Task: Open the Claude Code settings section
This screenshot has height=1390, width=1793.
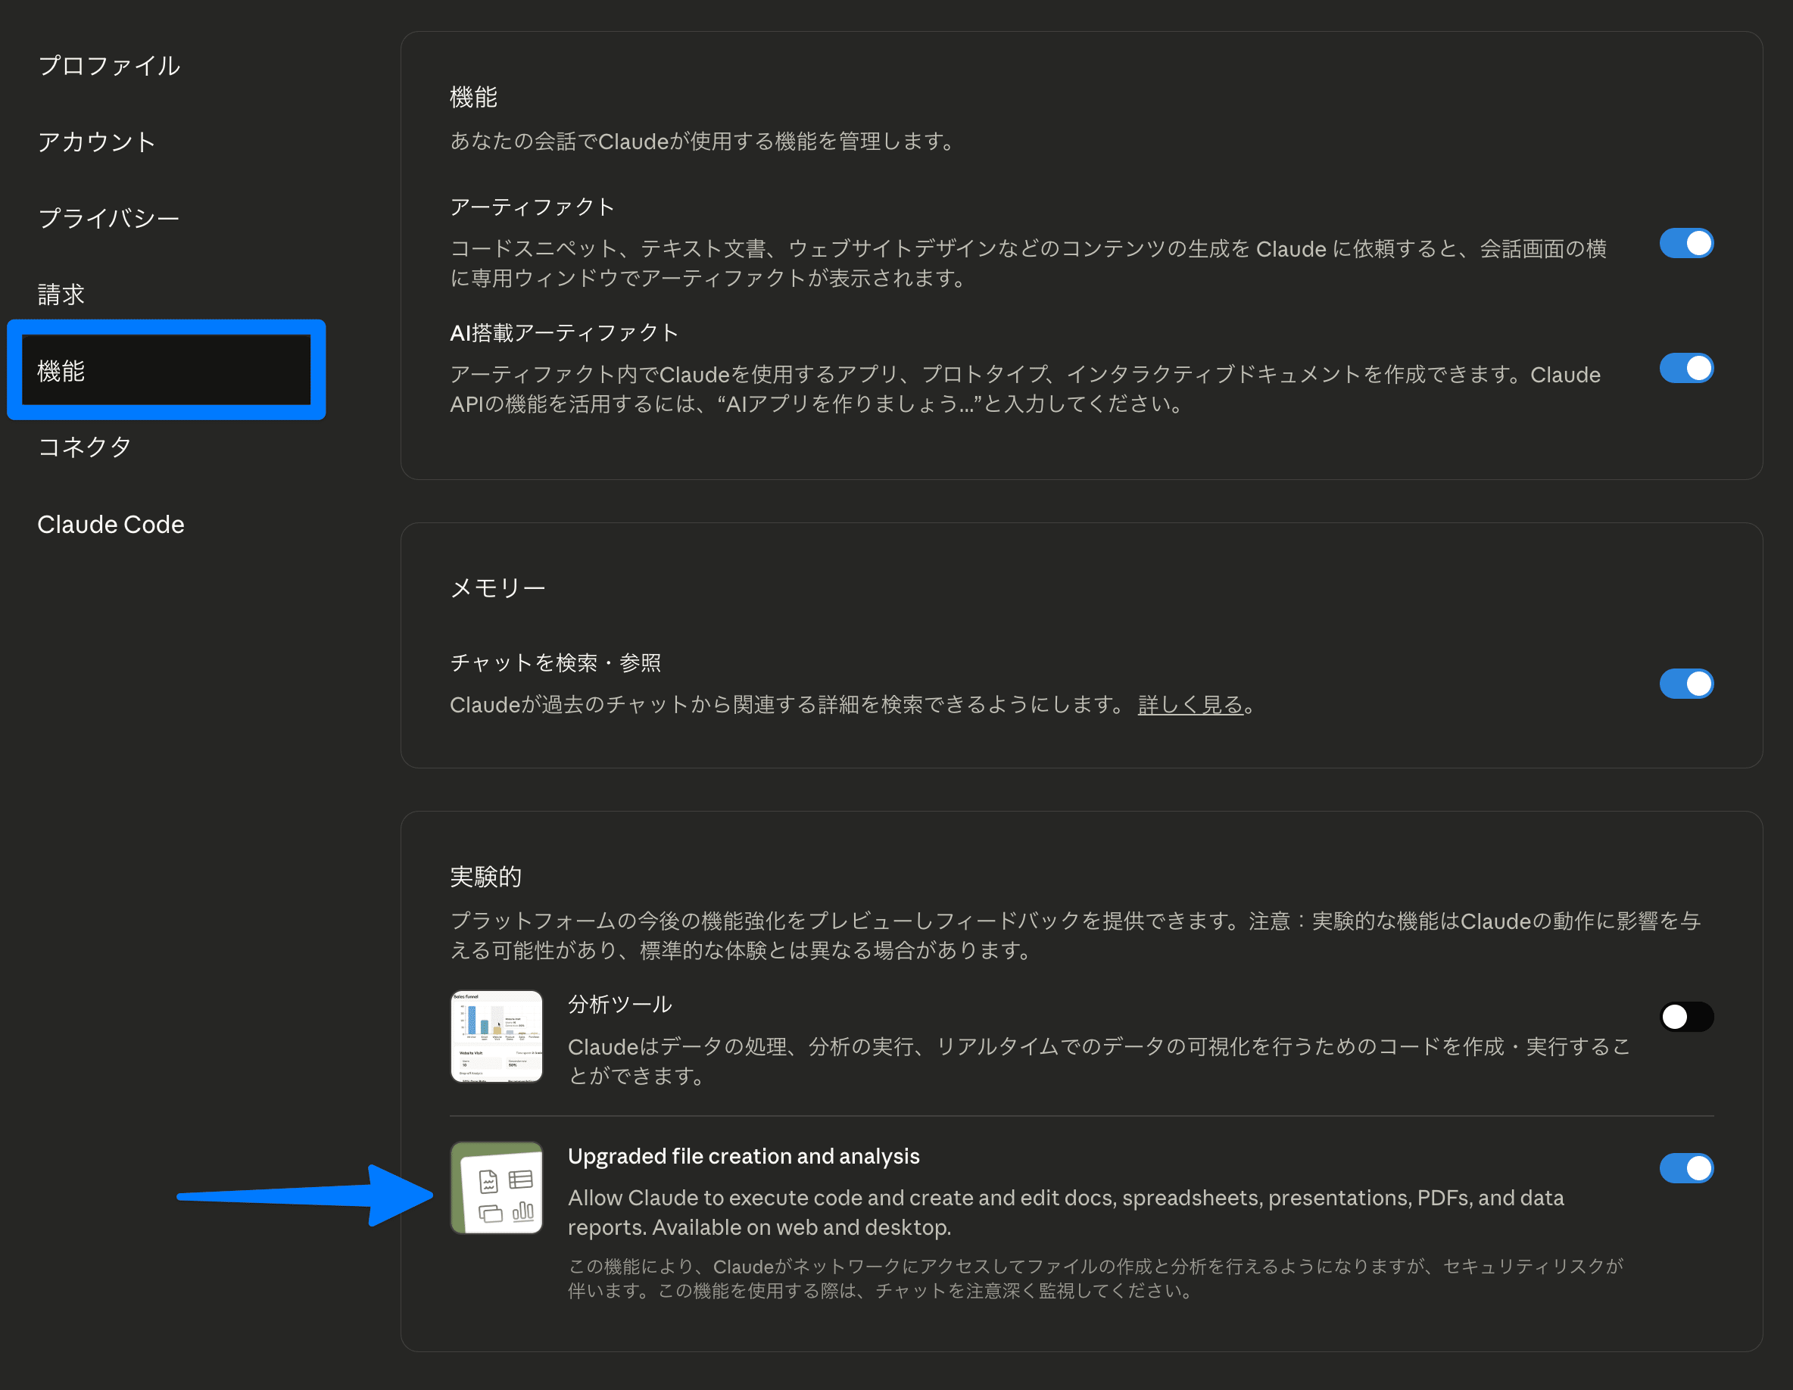Action: point(111,525)
